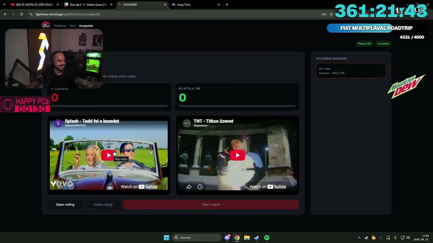Open Steam from the taskbar
The height and width of the screenshot is (243, 433).
click(x=257, y=238)
